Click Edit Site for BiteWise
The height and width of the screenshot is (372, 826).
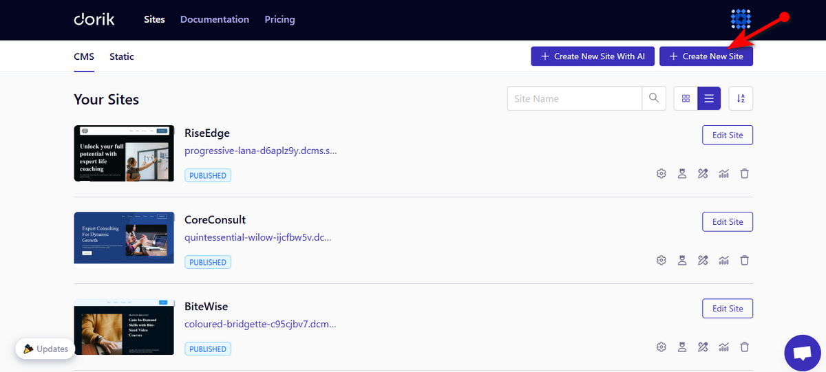pos(728,308)
